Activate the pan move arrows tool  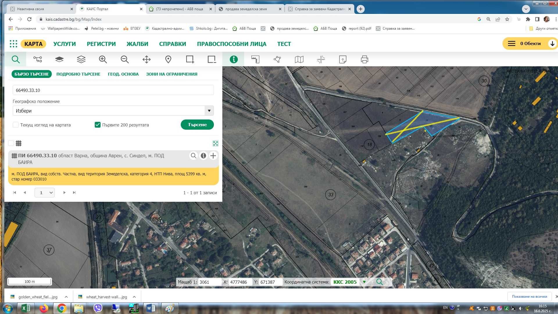point(146,59)
